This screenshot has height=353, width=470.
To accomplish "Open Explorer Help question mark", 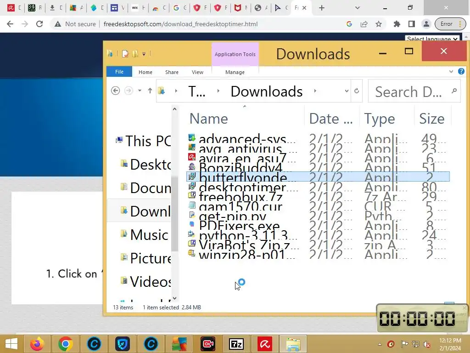I will coord(461,71).
